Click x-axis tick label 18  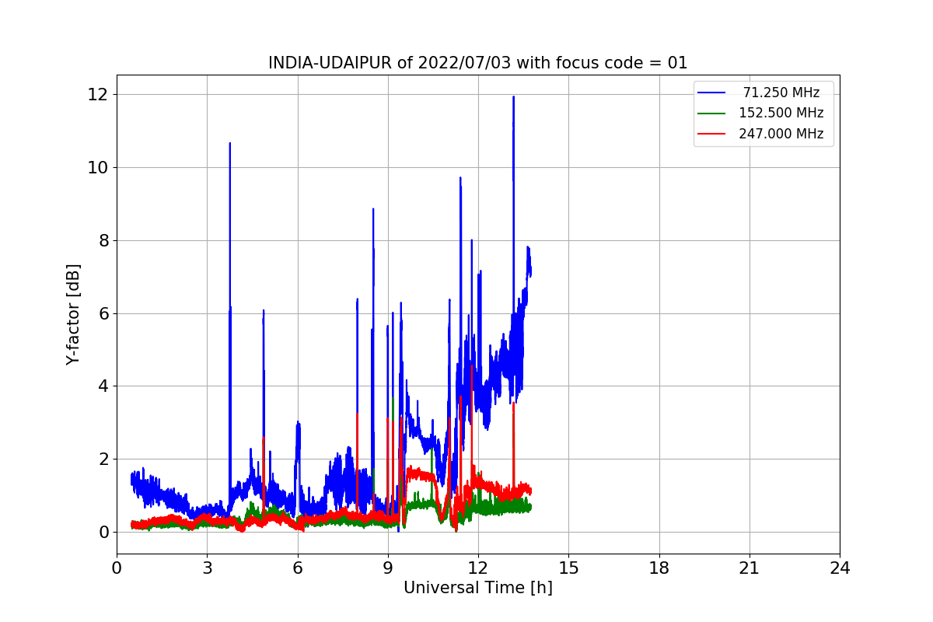tap(659, 568)
